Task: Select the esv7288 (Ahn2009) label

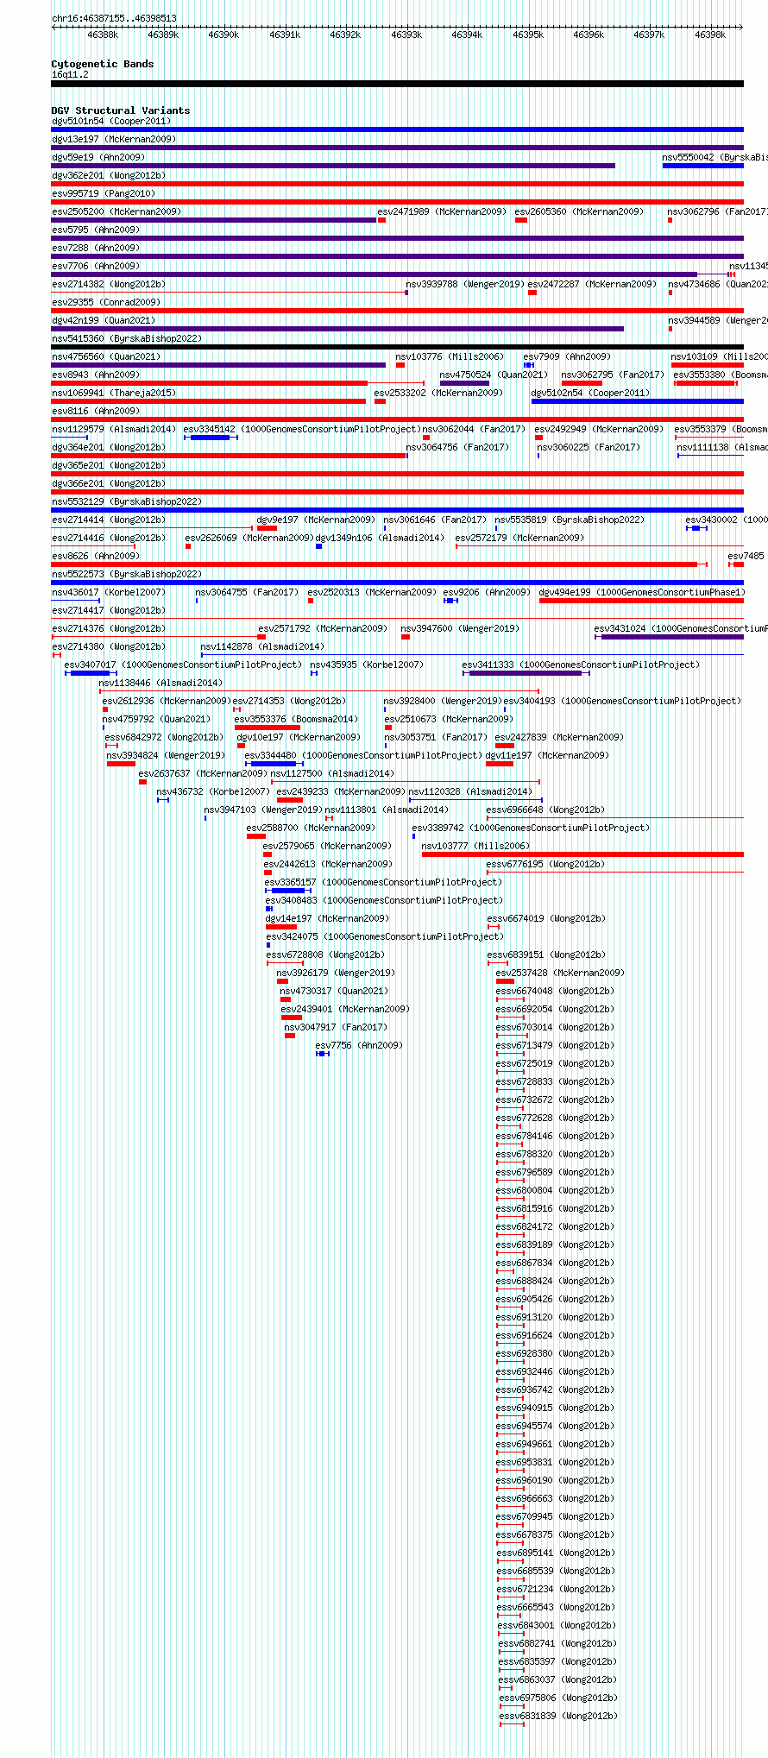Action: (x=95, y=248)
